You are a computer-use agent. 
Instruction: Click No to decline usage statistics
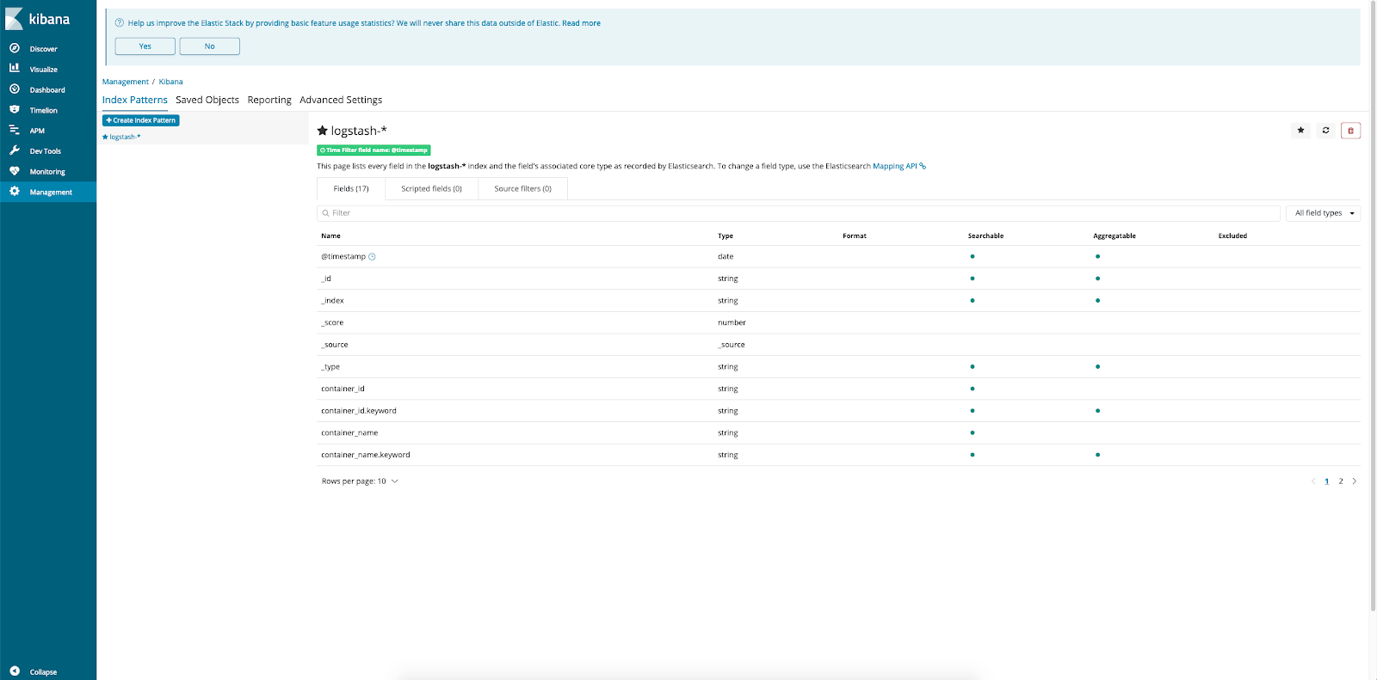pyautogui.click(x=210, y=46)
